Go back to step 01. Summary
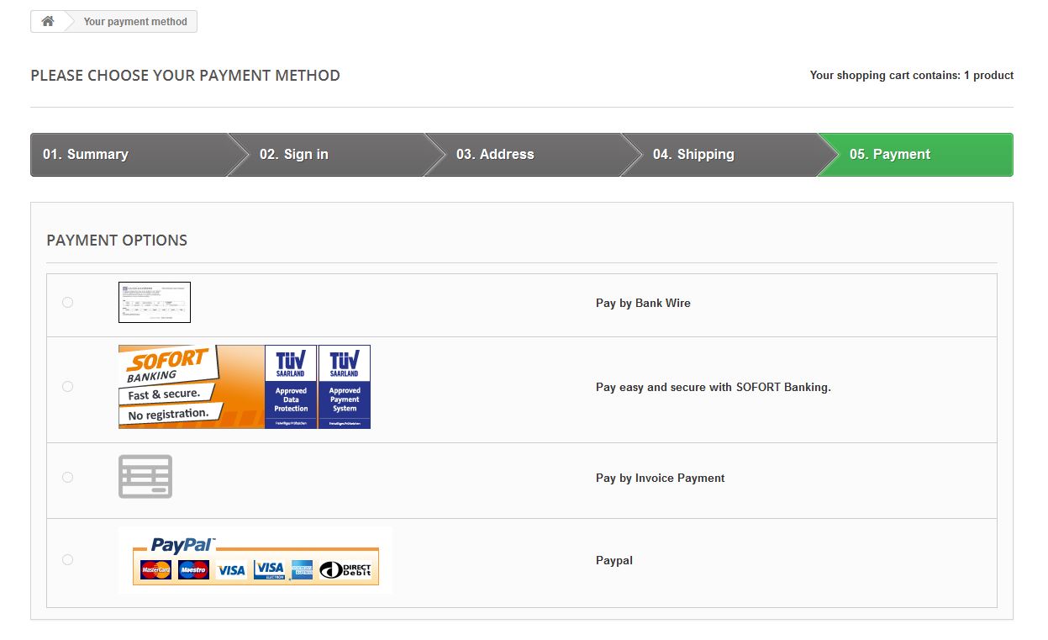The image size is (1048, 640). (x=129, y=155)
